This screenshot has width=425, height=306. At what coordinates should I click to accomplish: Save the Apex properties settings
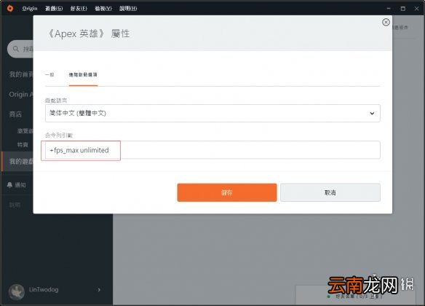227,192
